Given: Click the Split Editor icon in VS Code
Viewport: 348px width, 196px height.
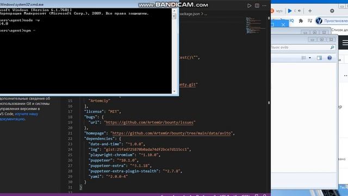Looking at the screenshot, I should 257,5.
